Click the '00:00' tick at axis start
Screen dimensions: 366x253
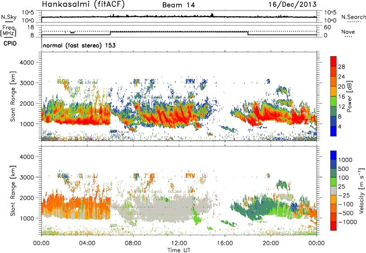pyautogui.click(x=41, y=243)
